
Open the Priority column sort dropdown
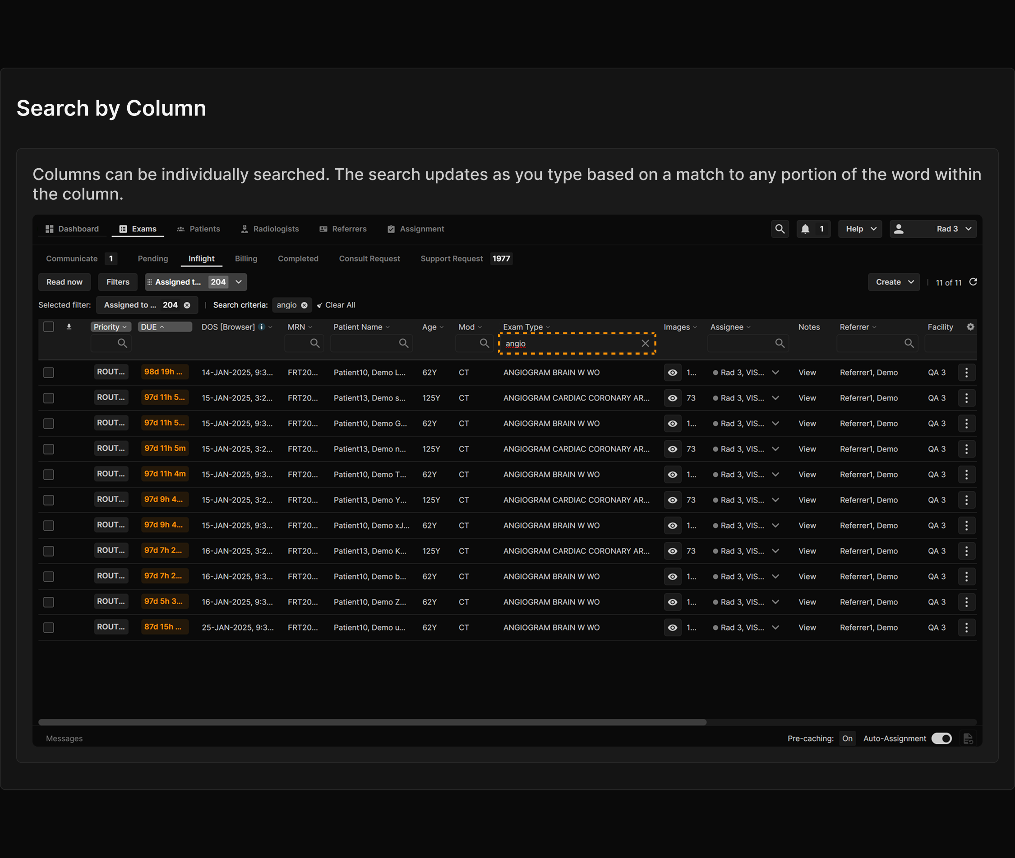125,327
